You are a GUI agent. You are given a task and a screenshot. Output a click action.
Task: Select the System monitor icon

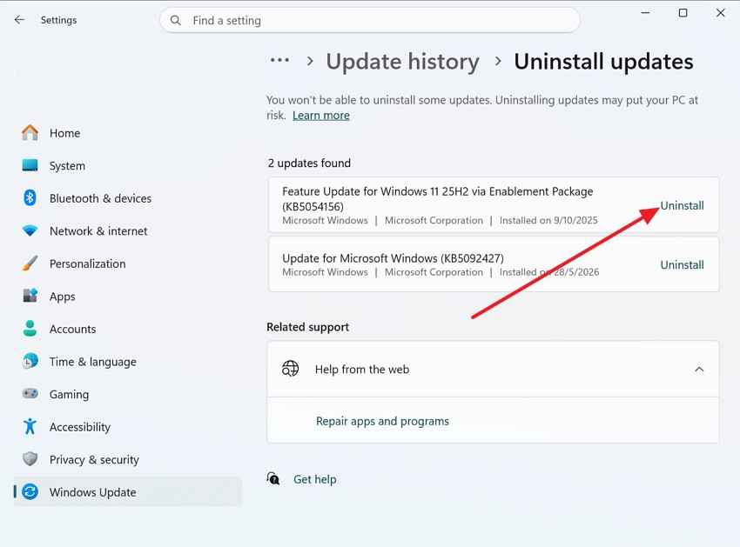click(x=30, y=165)
